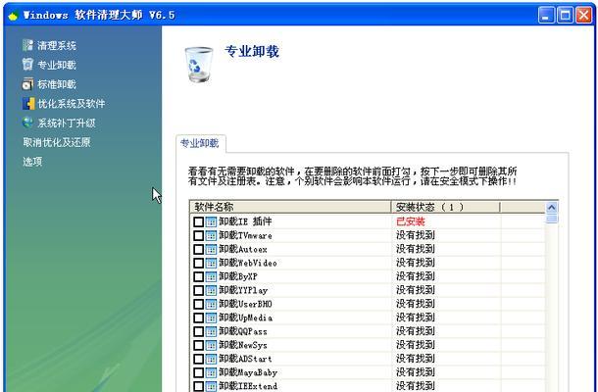Click the icon beside 卸载UpMedia
This screenshot has height=392, width=598.
211,318
